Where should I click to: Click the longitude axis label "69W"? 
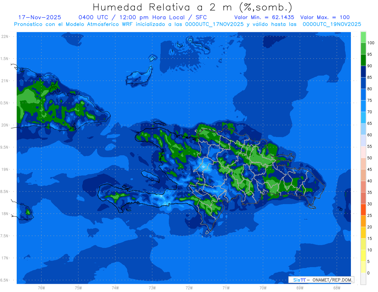click(x=300, y=288)
